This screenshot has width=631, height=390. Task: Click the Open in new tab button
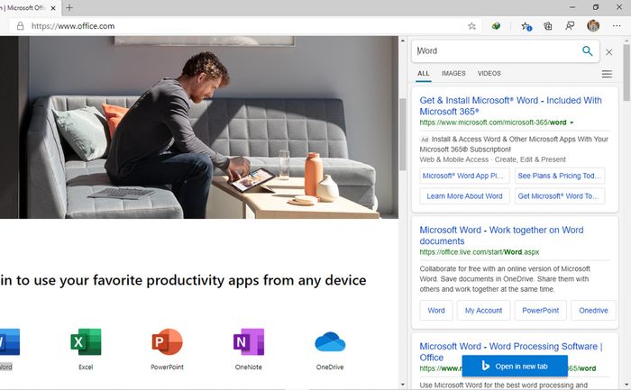[x=515, y=367]
